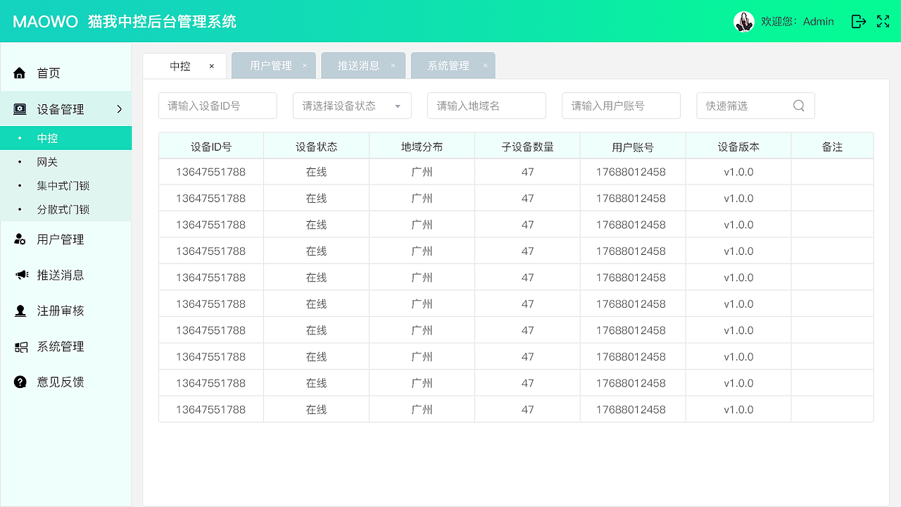Click the 设备ID号 column header
901x507 pixels.
coord(211,146)
